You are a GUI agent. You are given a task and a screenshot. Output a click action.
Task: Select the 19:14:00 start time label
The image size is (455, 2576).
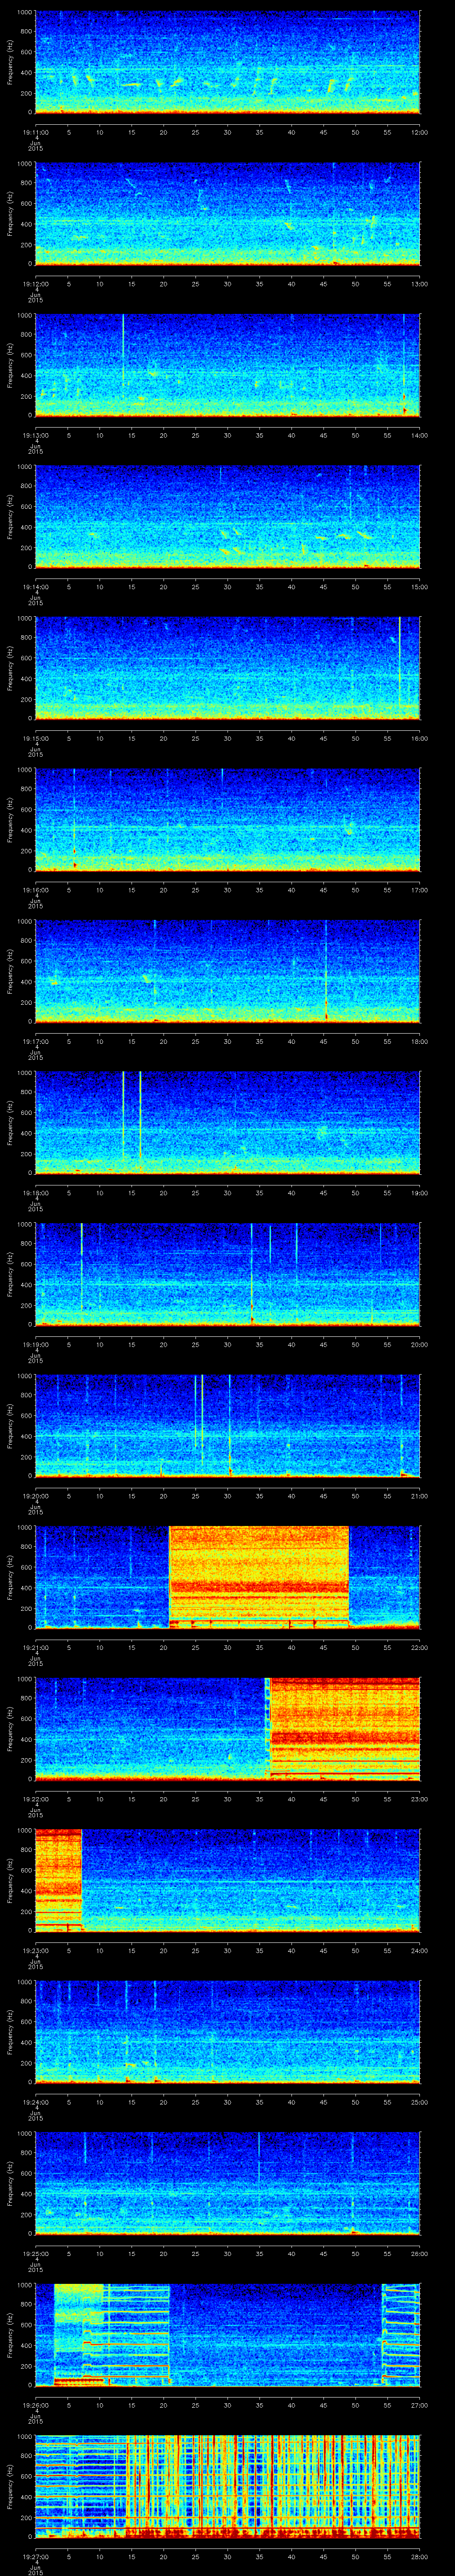tap(35, 586)
